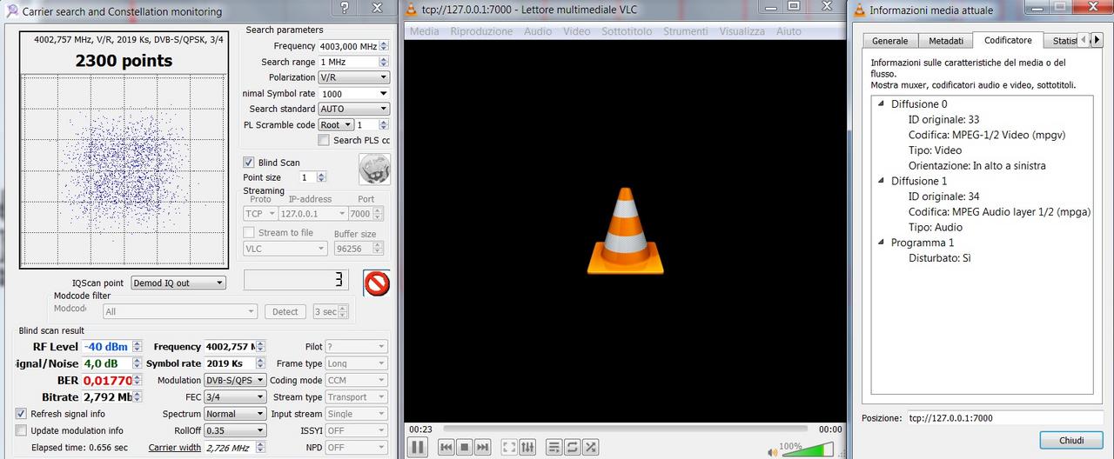Pause playback in VLC
This screenshot has width=1114, height=459.
click(418, 447)
